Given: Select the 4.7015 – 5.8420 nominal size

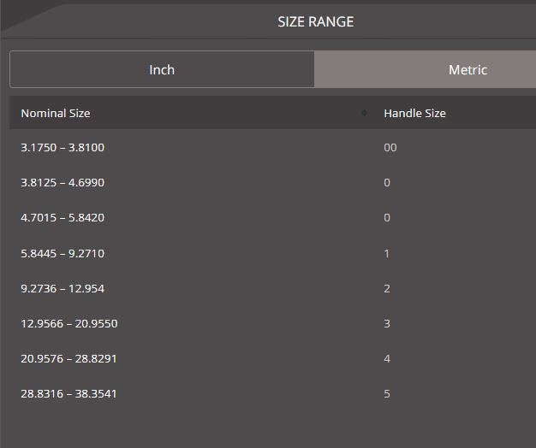Looking at the screenshot, I should point(63,218).
